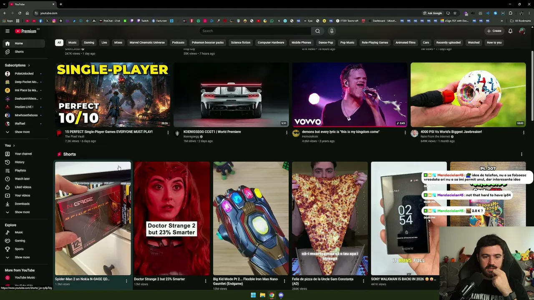The width and height of the screenshot is (534, 300).
Task: Bookmark this page with the star icon
Action: click(x=455, y=13)
